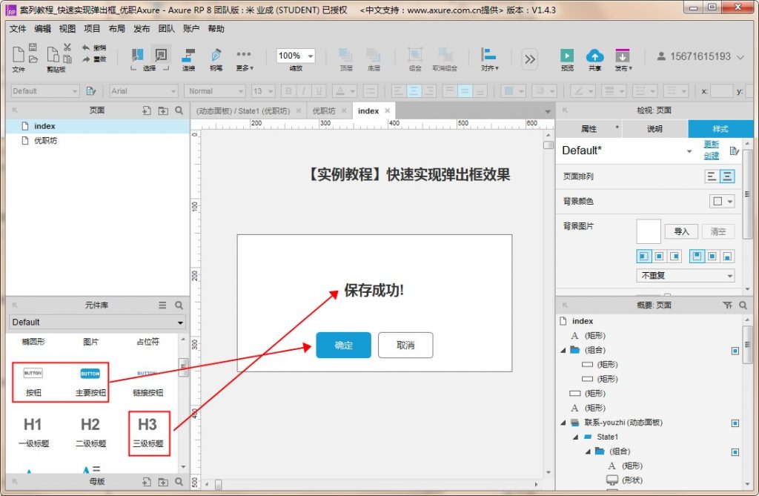
Task: Toggle visibility square for 联系-youzhi dynamic panel
Action: 735,423
